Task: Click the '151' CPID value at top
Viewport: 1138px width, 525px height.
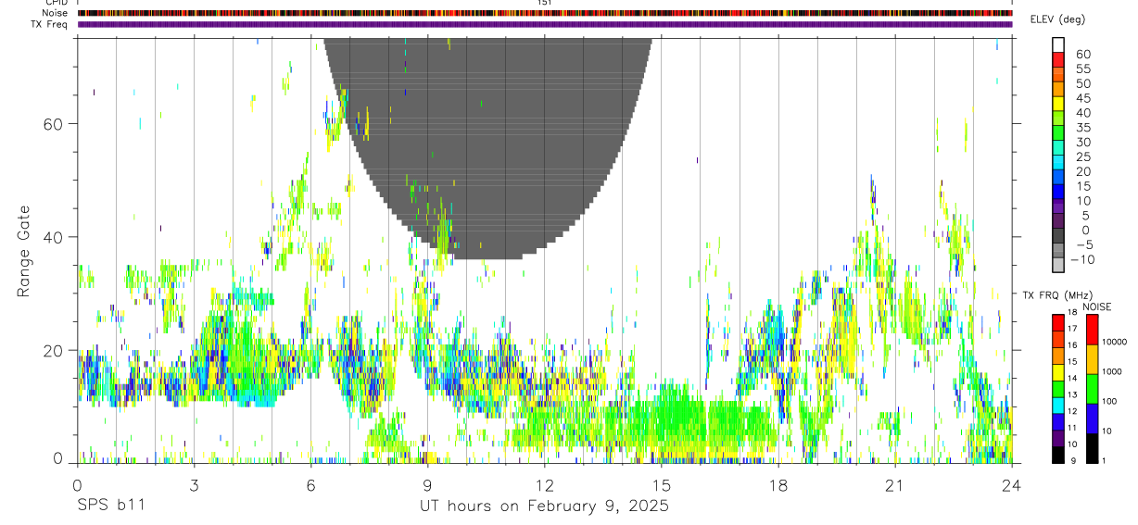Action: 545,3
